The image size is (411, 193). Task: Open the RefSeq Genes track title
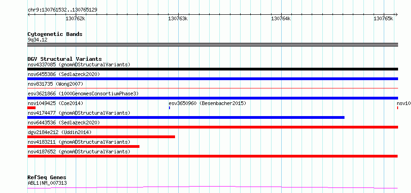coord(47,178)
